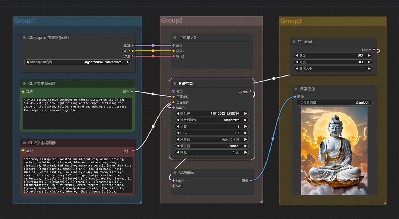Decrease 步数 with its left arrow
Image resolution: width=399 pixels, height=219 pixels.
click(x=178, y=127)
